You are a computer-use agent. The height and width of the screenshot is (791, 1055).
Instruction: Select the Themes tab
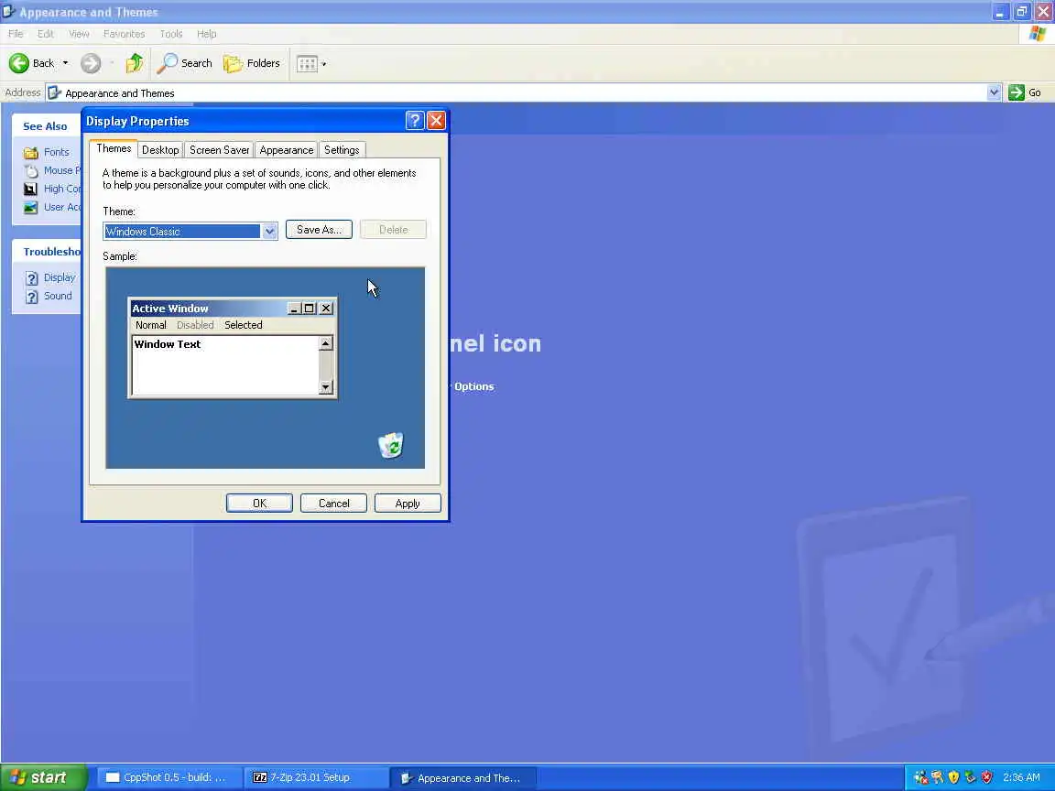click(x=114, y=148)
